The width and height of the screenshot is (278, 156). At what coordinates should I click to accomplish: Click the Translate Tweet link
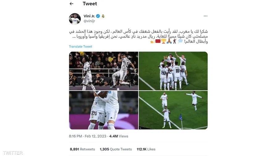click(x=81, y=47)
